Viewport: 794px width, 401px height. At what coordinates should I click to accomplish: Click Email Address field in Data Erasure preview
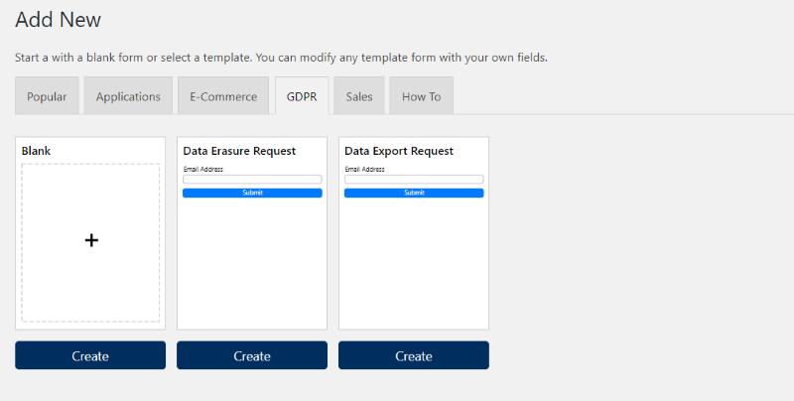click(252, 180)
